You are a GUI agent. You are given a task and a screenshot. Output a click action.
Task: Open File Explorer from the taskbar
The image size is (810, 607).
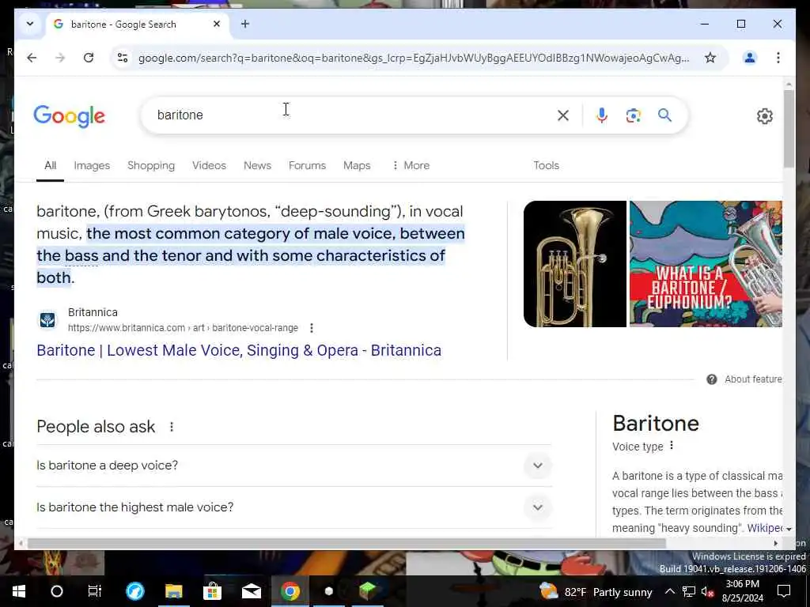click(173, 591)
